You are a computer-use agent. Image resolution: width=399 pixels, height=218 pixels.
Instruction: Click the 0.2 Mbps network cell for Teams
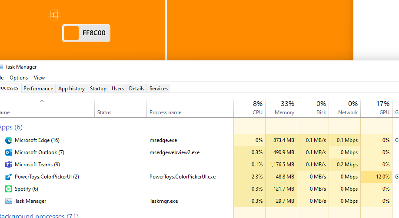pos(345,165)
